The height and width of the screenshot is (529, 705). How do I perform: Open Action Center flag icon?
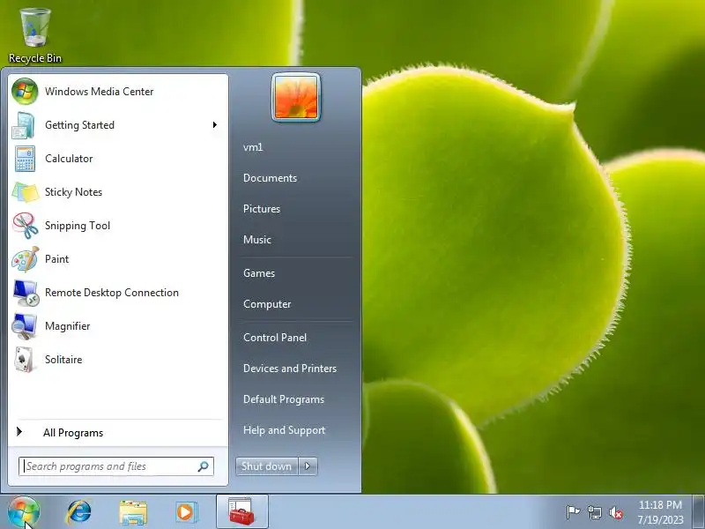(x=573, y=512)
